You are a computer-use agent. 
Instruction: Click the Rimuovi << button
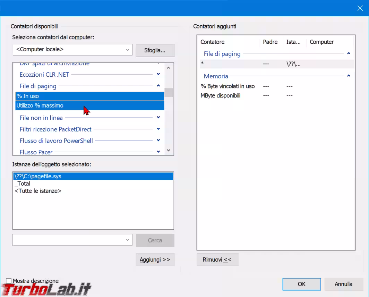[217, 260]
